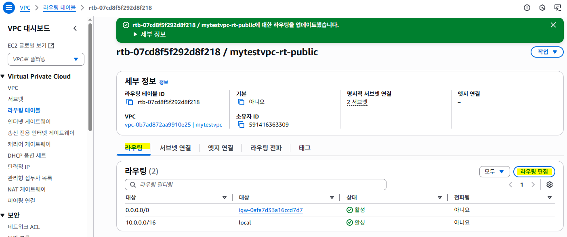Click the success checkmark icon in banner
Screen dimensions: 567x237
click(x=126, y=25)
